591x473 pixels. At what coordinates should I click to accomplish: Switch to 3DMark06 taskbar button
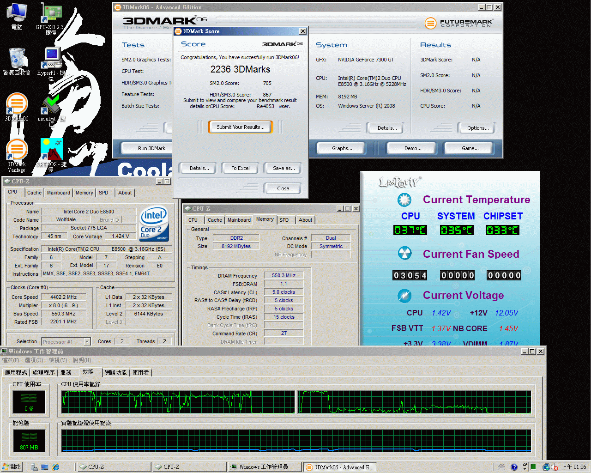(x=340, y=467)
